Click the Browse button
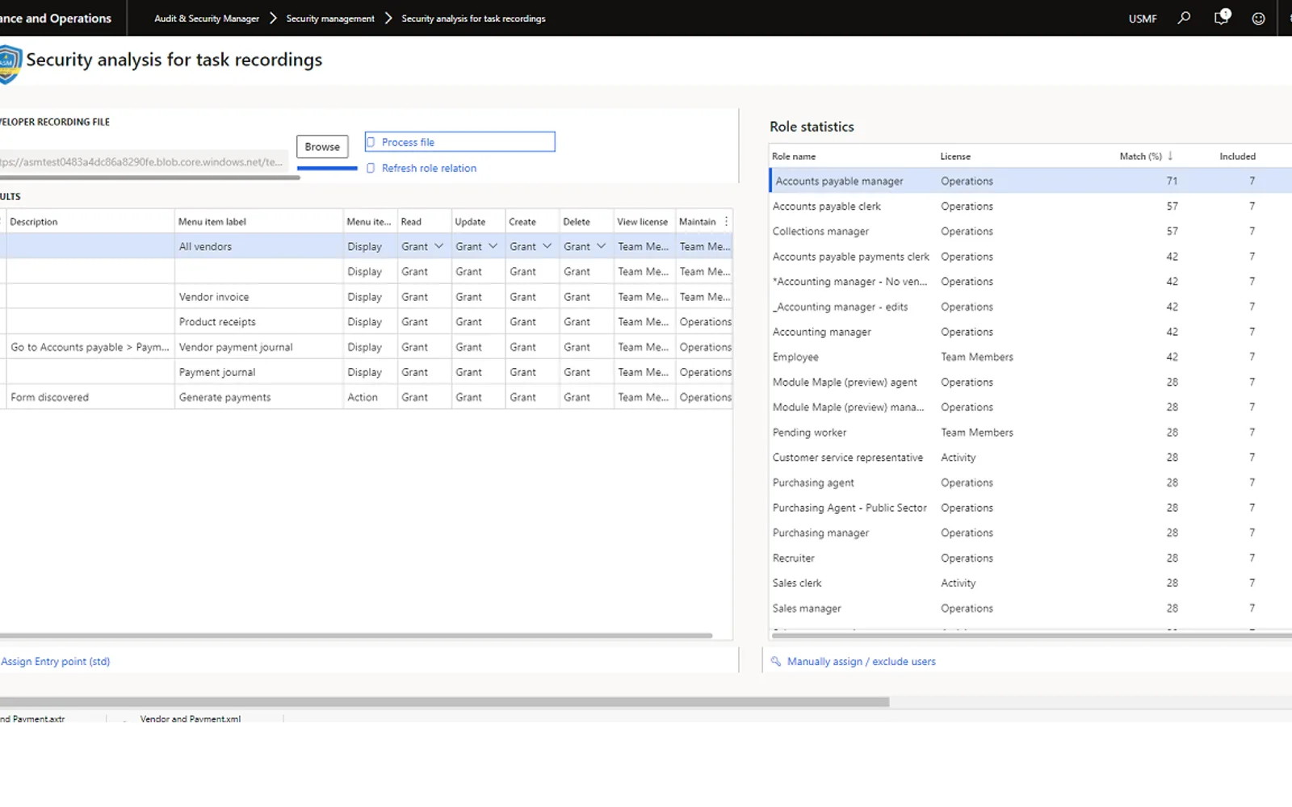Screen dimensions: 1292x807 pos(322,147)
